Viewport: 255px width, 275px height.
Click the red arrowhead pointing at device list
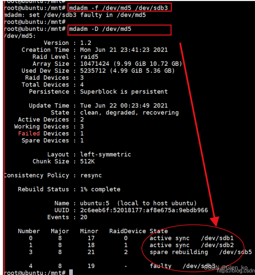[x=215, y=221]
